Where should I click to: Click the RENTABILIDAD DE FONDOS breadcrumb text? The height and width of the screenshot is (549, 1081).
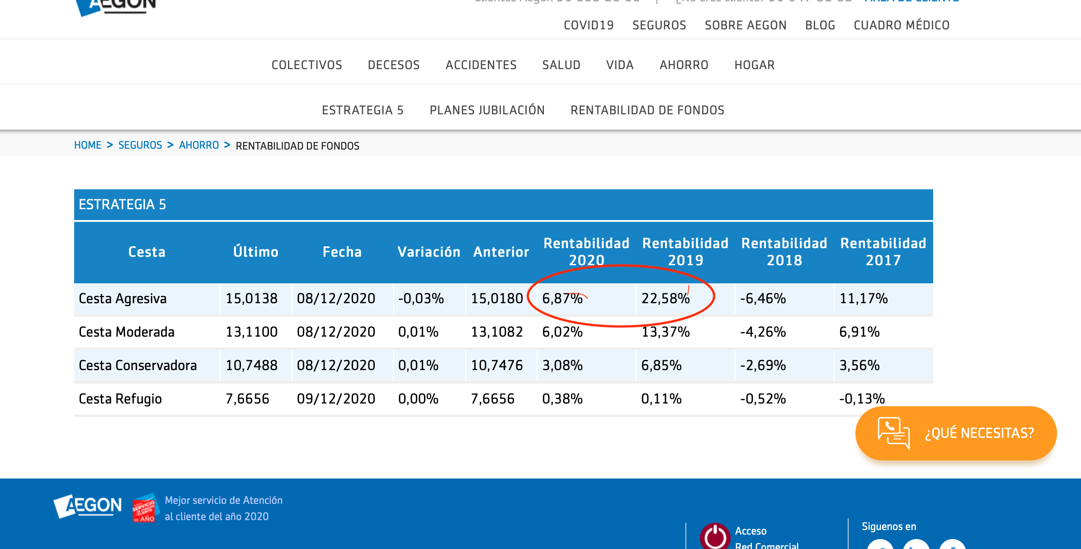click(297, 146)
